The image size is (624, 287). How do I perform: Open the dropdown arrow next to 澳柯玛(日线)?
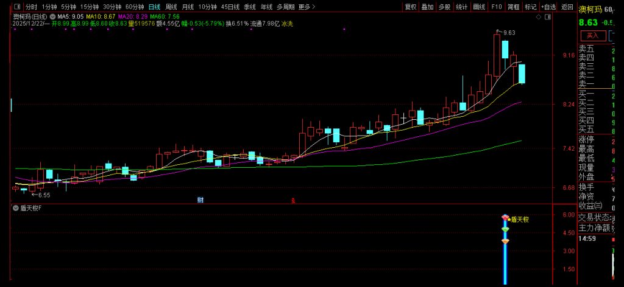[x=51, y=16]
